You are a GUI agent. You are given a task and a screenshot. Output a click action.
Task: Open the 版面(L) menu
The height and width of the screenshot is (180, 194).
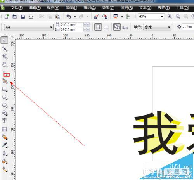[x=71, y=8]
